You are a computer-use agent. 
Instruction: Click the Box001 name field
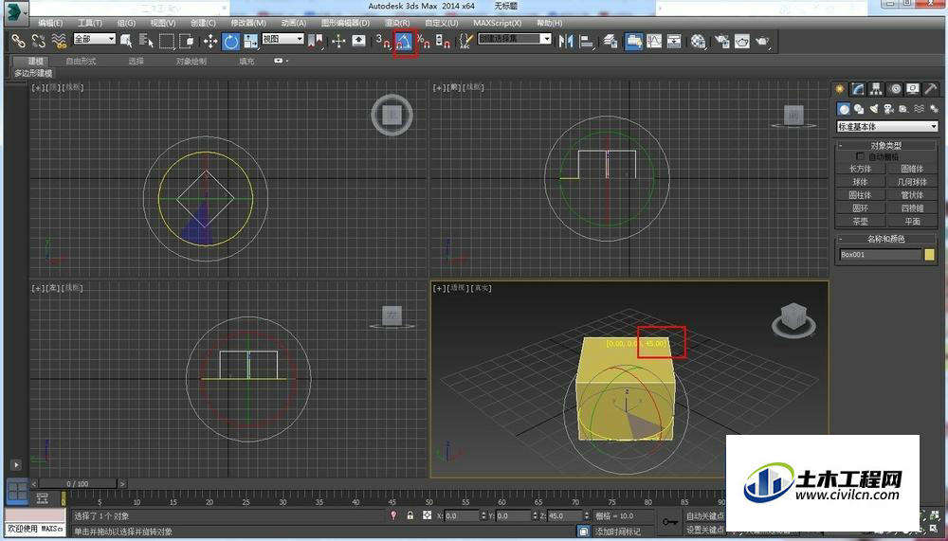[880, 255]
